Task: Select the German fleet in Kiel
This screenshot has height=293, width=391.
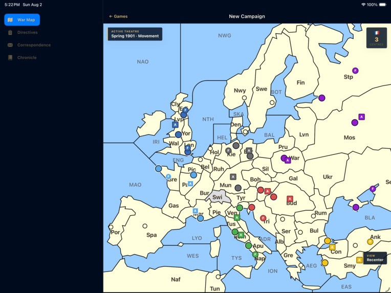Action: click(x=228, y=150)
